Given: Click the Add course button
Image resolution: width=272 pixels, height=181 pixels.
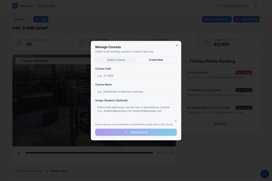Looking at the screenshot, I should click(41, 19).
